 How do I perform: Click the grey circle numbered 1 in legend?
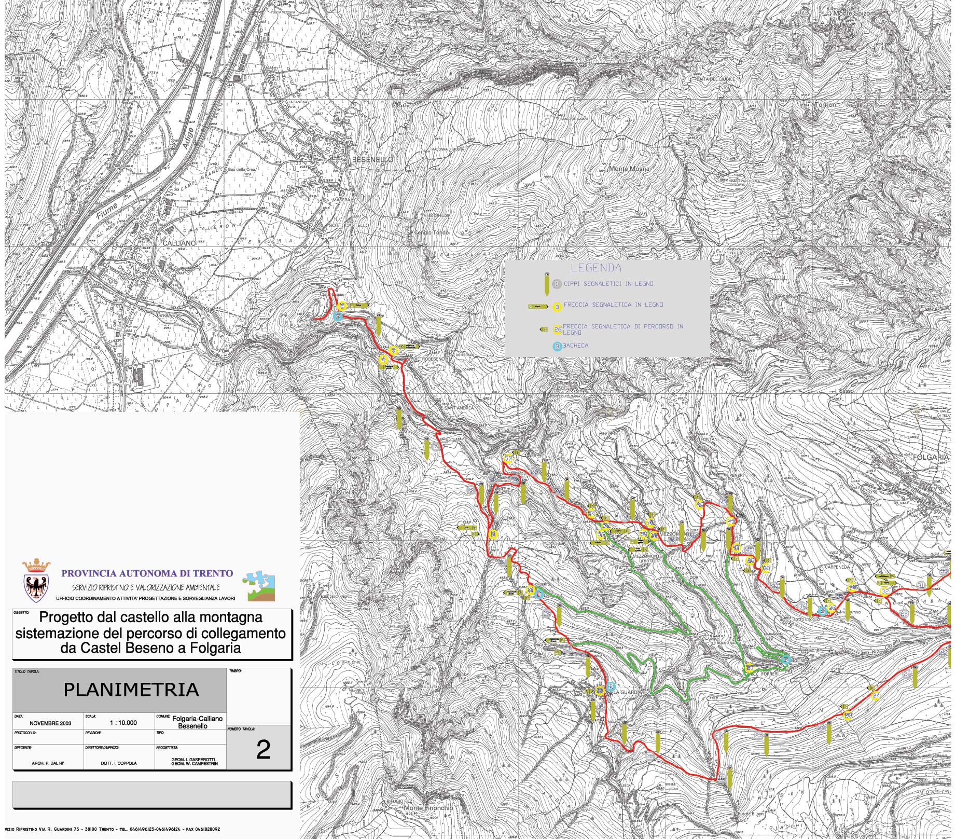pos(557,284)
